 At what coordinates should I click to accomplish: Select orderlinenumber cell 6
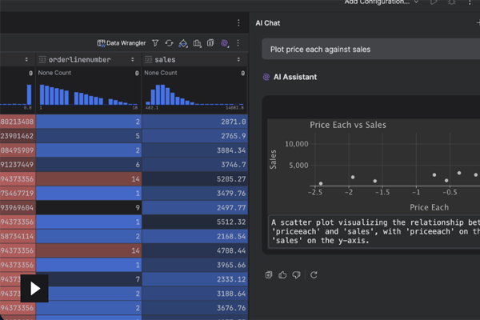(89, 165)
